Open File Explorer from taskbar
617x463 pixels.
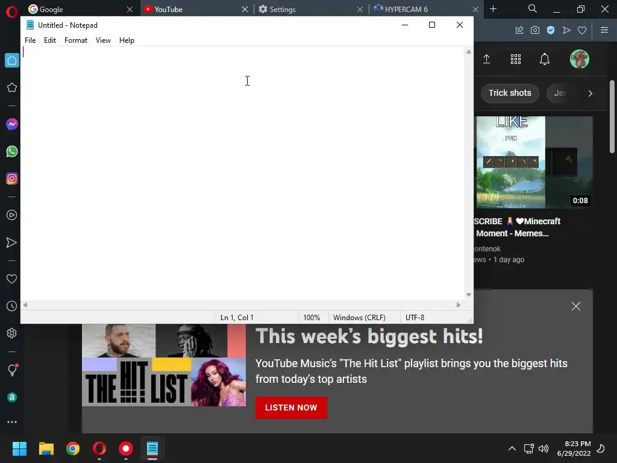[46, 449]
